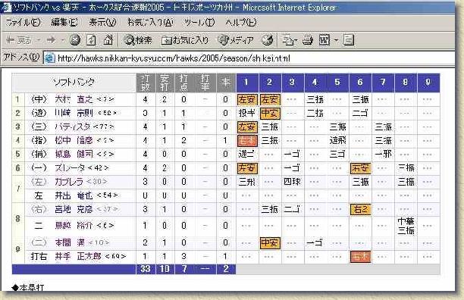Click the Refresh page icon

tap(91, 40)
